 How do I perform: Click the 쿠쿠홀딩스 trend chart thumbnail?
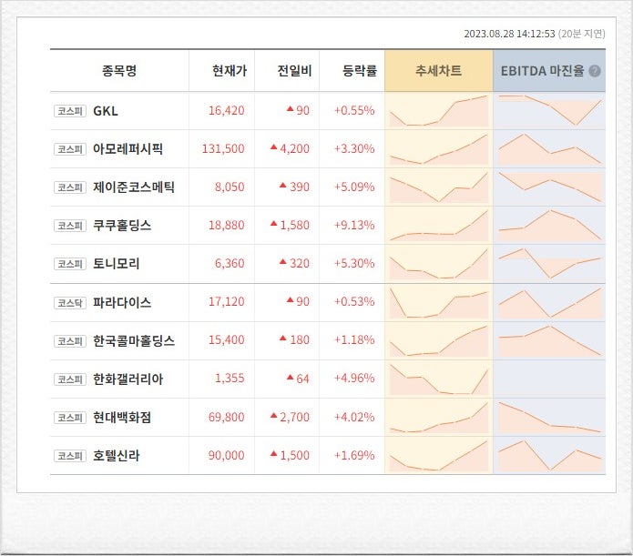tap(438, 225)
